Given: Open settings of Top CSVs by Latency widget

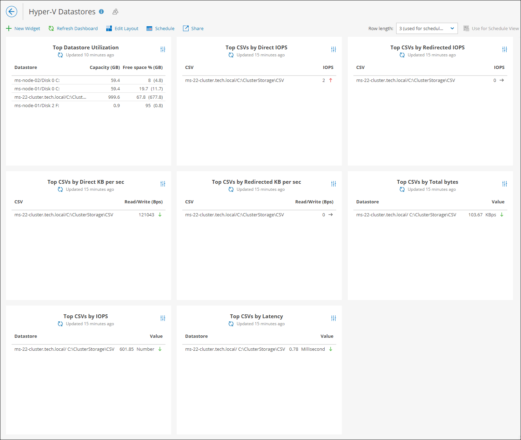Looking at the screenshot, I should (x=333, y=318).
